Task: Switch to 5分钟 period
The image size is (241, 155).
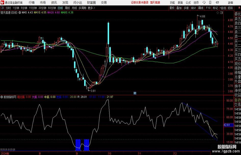Action: point(24,8)
